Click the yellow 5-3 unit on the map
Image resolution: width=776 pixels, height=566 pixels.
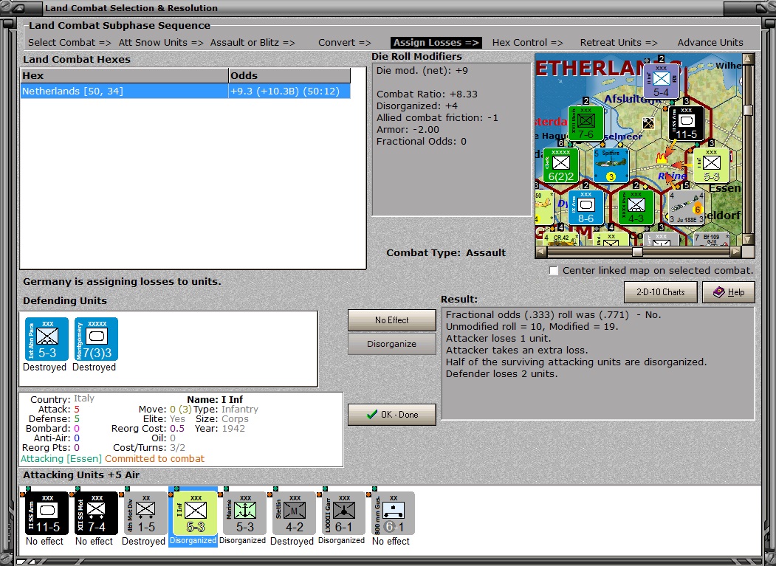(711, 165)
